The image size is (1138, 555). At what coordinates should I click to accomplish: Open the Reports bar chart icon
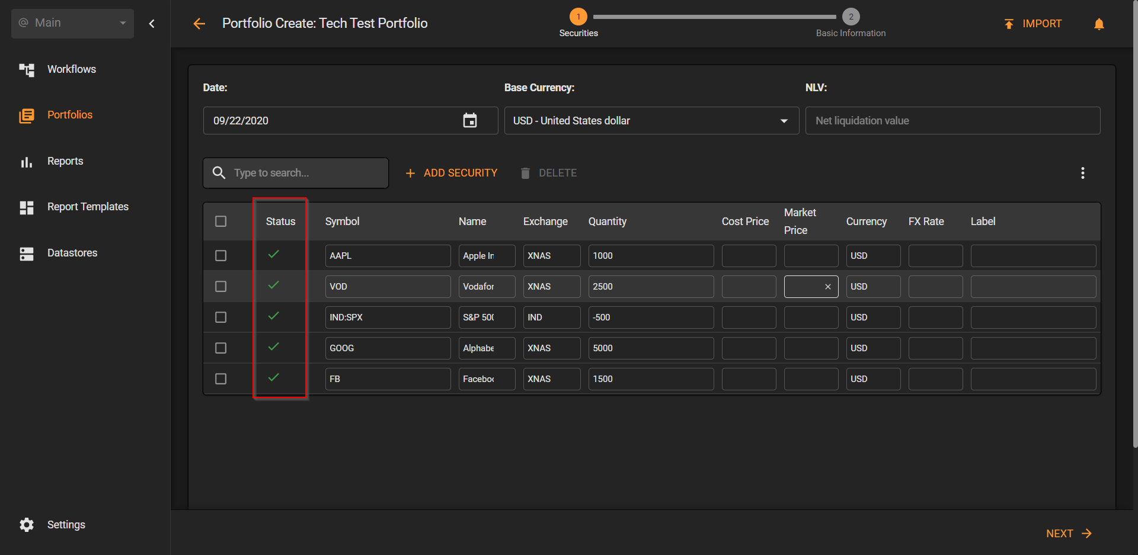[x=27, y=162]
